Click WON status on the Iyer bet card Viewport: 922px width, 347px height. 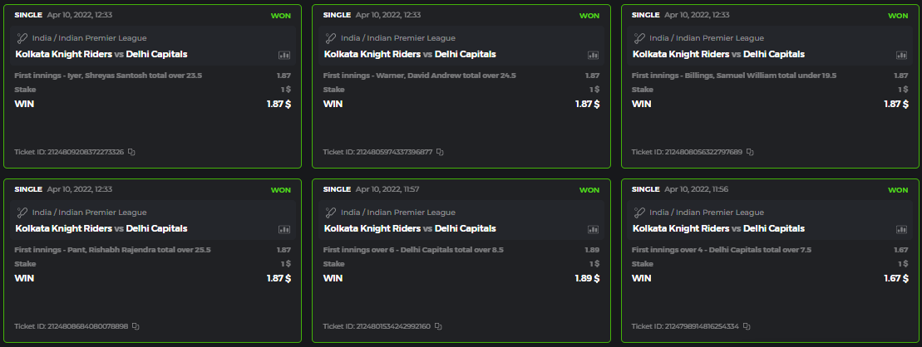click(281, 16)
